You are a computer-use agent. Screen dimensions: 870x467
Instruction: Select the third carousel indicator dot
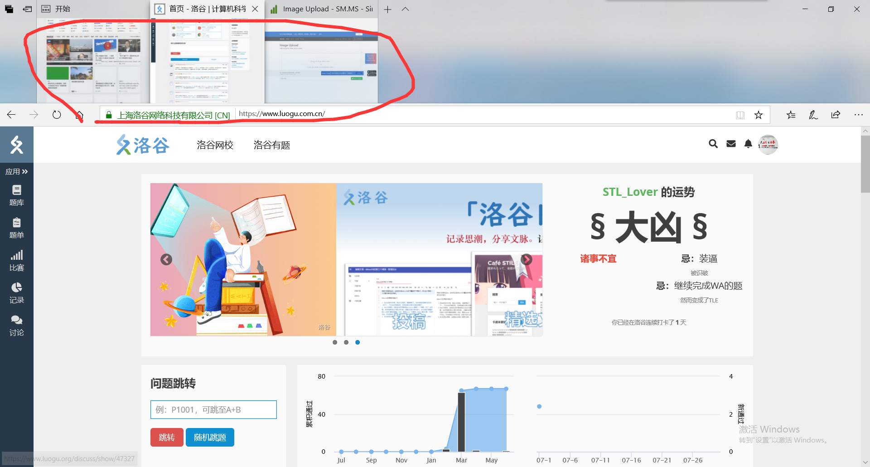coord(358,342)
